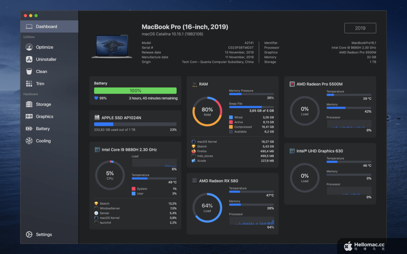The image size is (407, 254).
Task: Click the UHD Graphics 630 load ring
Action: (305, 178)
